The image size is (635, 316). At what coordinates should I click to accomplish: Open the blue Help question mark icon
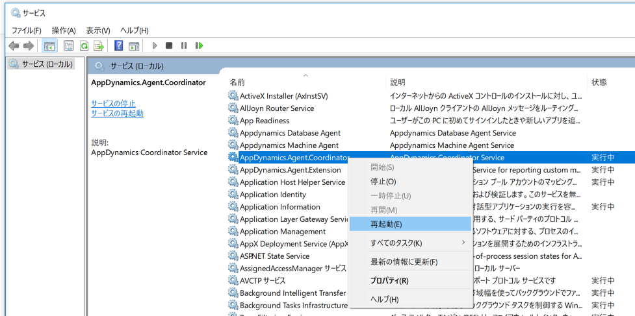(118, 46)
